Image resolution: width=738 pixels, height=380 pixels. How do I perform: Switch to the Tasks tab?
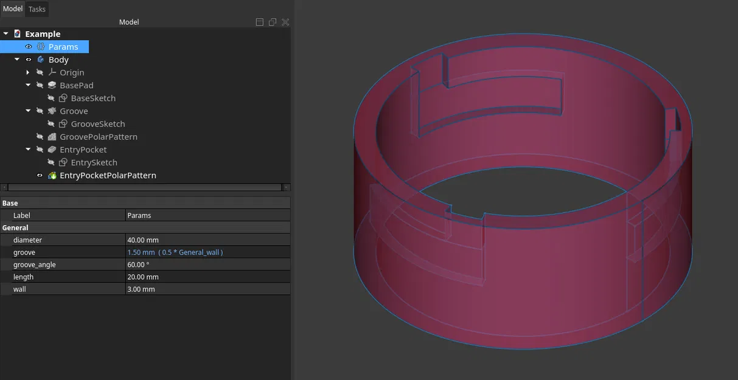(37, 9)
